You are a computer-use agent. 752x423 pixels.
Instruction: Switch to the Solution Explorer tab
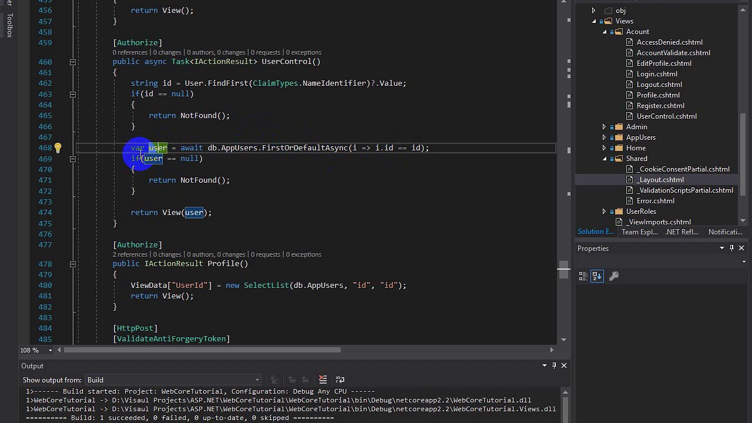pyautogui.click(x=596, y=231)
